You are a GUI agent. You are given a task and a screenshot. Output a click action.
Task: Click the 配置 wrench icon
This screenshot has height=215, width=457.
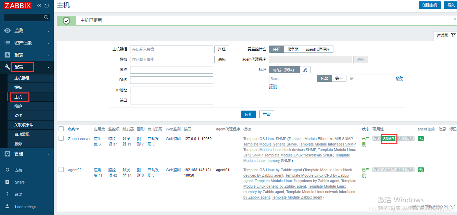[7, 67]
